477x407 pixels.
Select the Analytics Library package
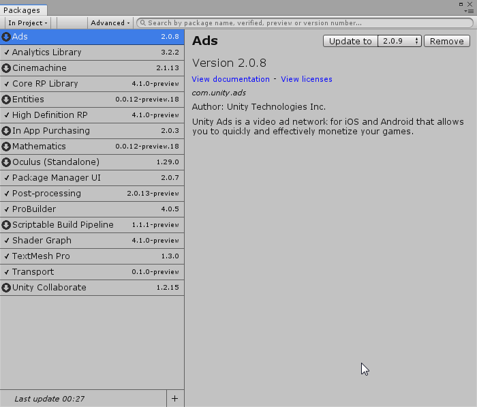(92, 52)
